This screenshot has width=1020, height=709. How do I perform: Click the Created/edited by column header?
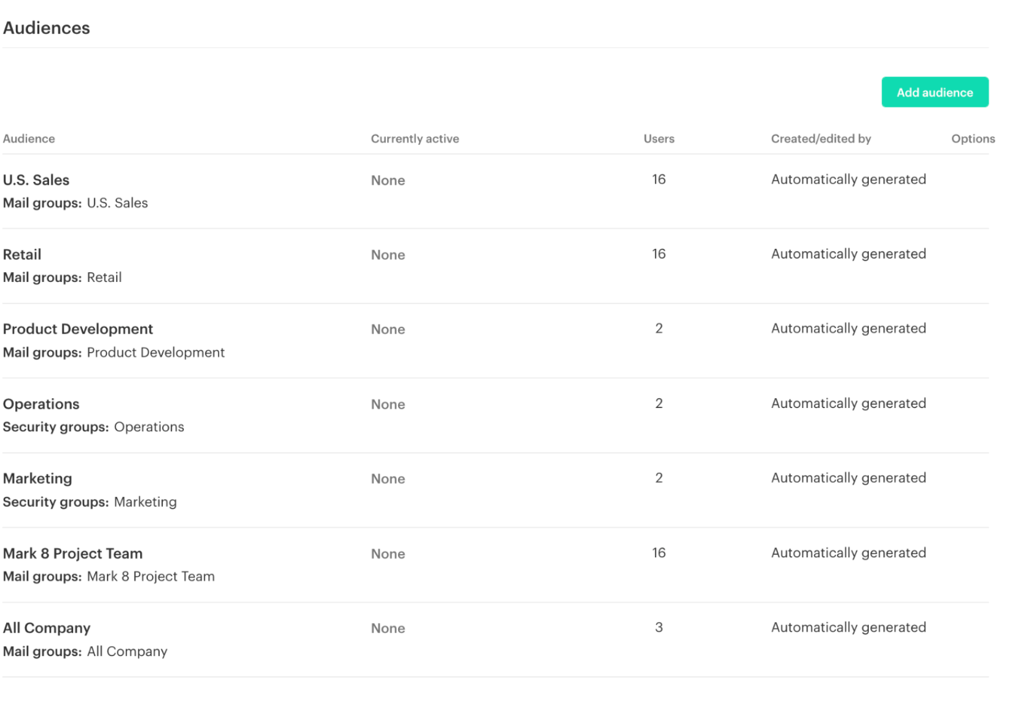821,138
